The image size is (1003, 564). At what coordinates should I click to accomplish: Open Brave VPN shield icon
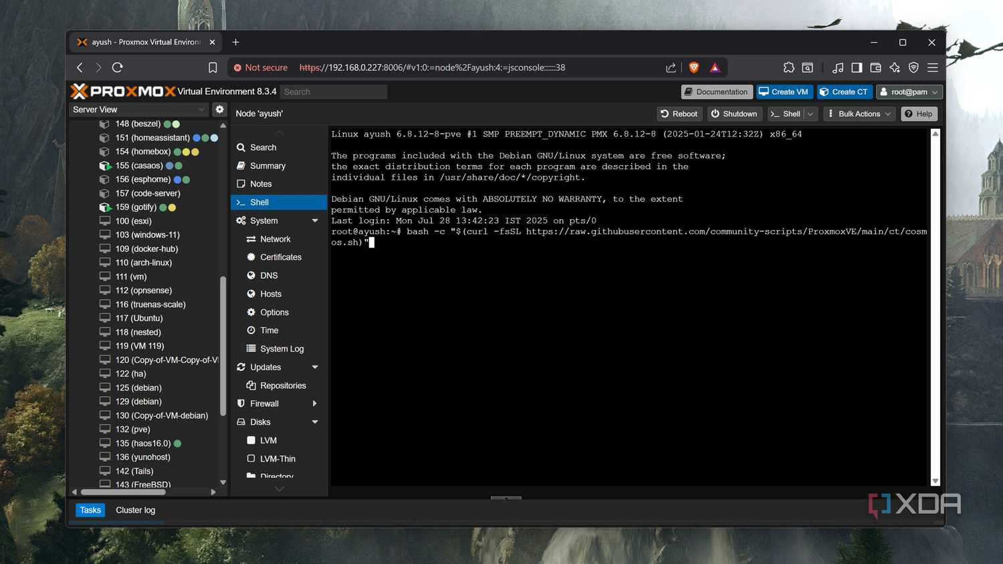click(913, 67)
